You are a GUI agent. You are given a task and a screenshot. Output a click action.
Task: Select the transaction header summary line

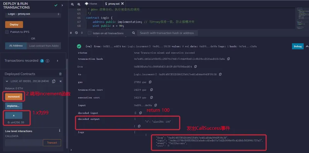171,46
